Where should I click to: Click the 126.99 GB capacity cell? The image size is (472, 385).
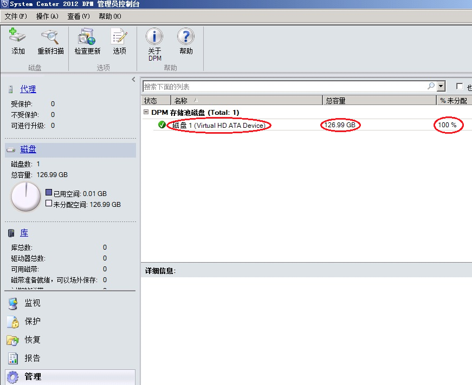340,125
